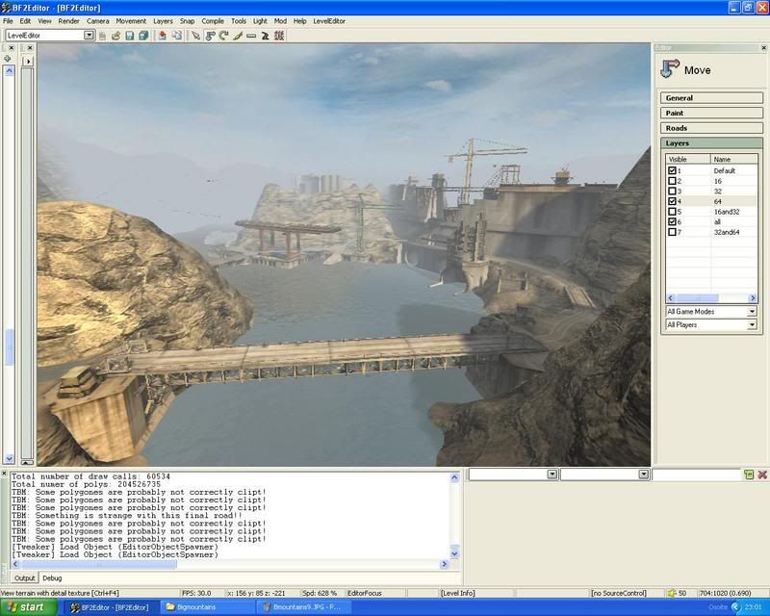Click the Open folder toolbar icon

point(115,36)
